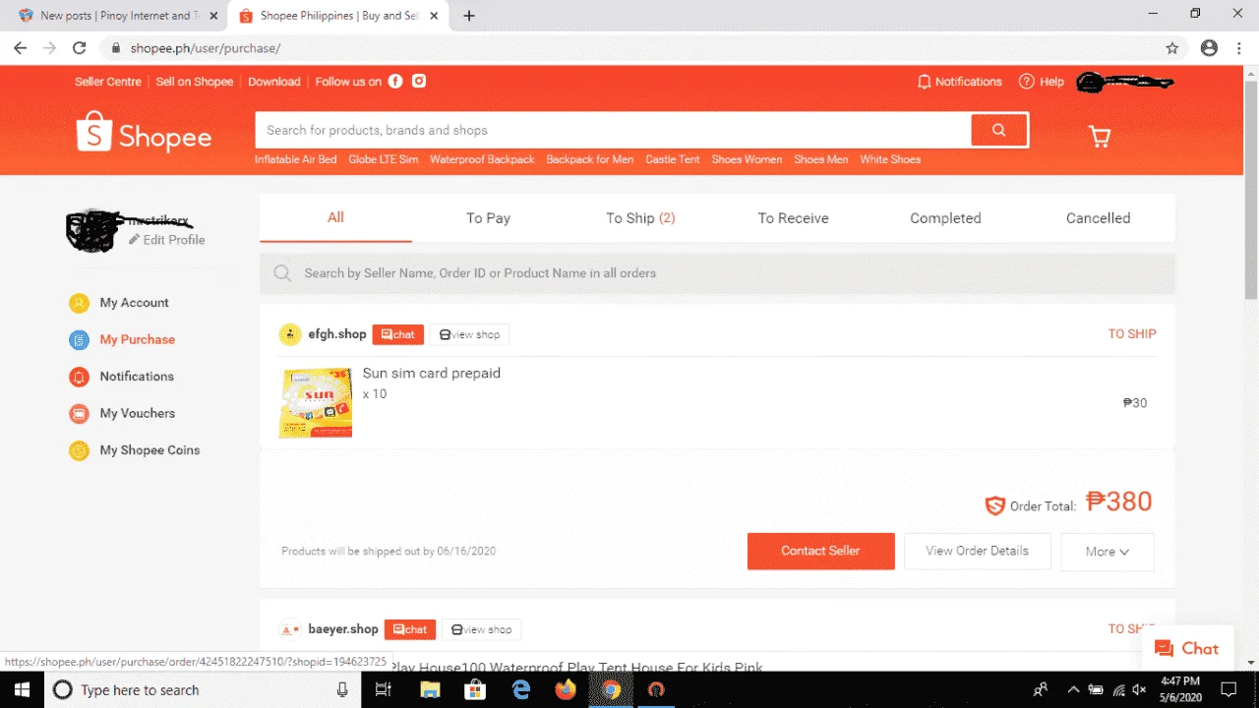This screenshot has width=1259, height=708.
Task: Switch to the Cancelled tab
Action: tap(1098, 218)
